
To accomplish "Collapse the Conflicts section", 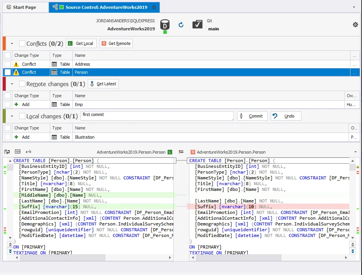I will pos(12,44).
